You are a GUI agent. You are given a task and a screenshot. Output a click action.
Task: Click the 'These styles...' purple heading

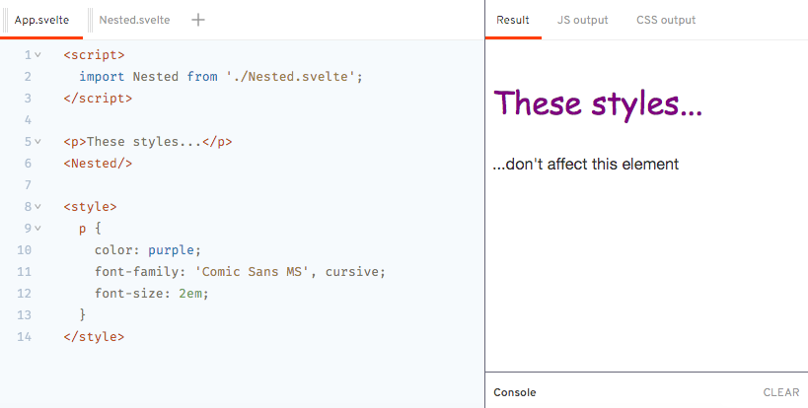point(598,103)
